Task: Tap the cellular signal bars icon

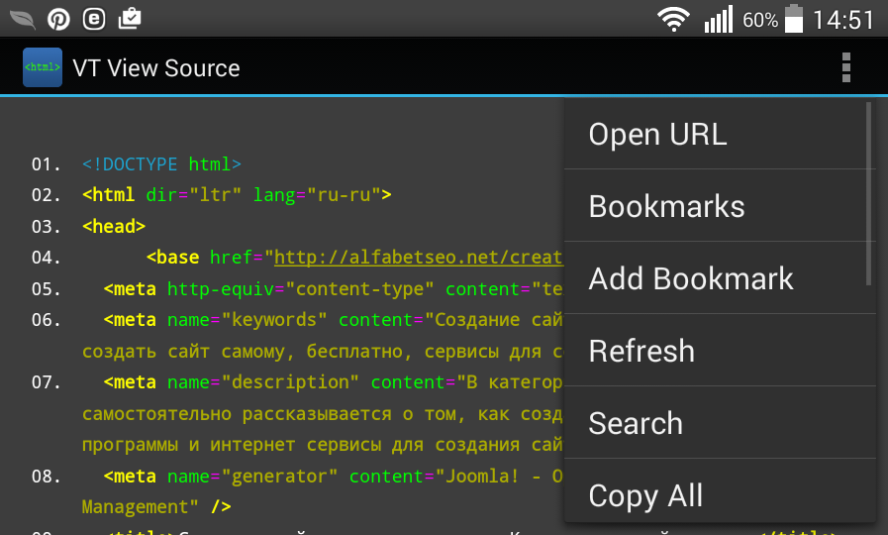Action: coord(718,19)
